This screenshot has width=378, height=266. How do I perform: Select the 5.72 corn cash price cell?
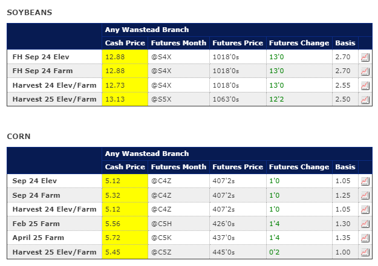[x=113, y=238]
